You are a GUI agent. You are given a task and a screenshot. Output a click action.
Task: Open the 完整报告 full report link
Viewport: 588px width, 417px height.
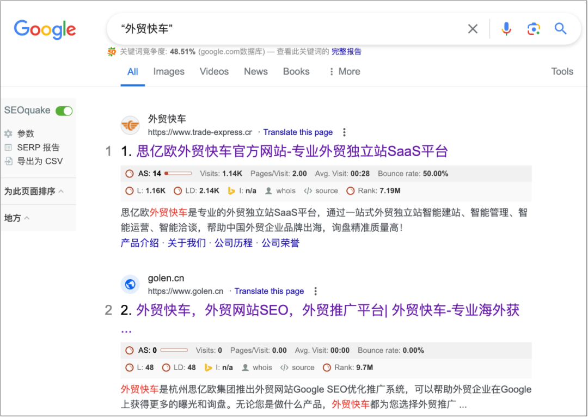coord(346,52)
